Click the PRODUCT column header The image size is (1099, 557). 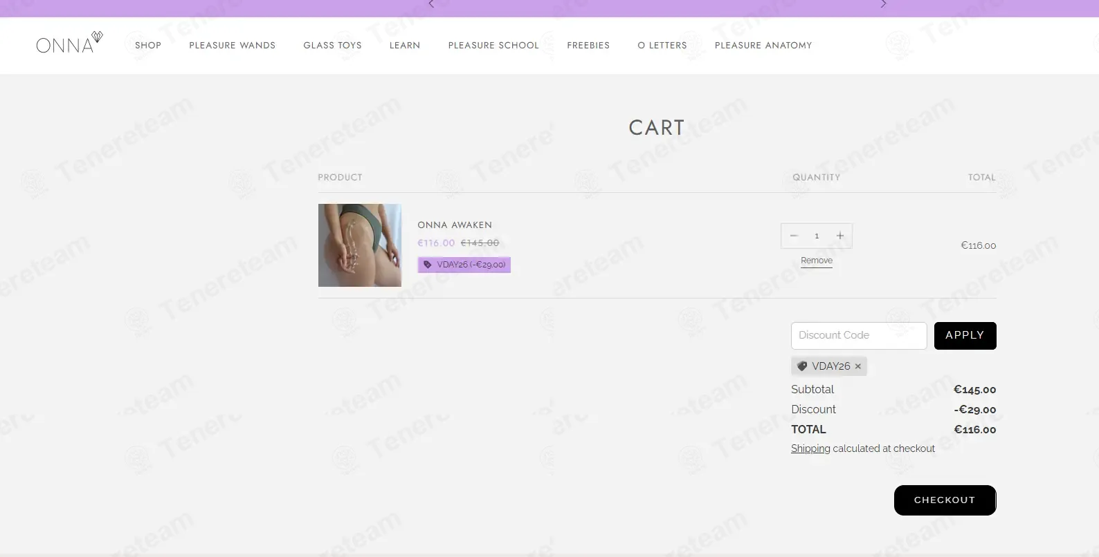click(340, 178)
